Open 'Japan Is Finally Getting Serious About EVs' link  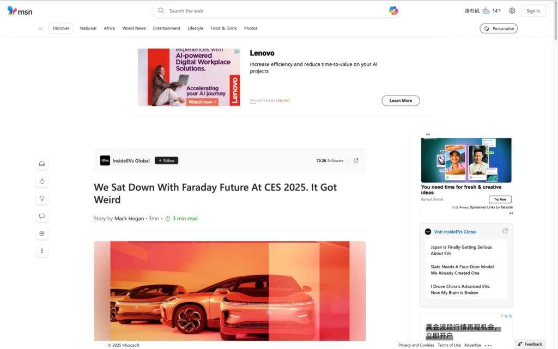461,250
